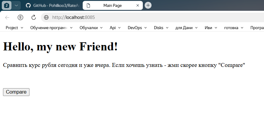Expand the Disks bookmarks folder
This screenshot has height=120, width=264.
click(161, 28)
